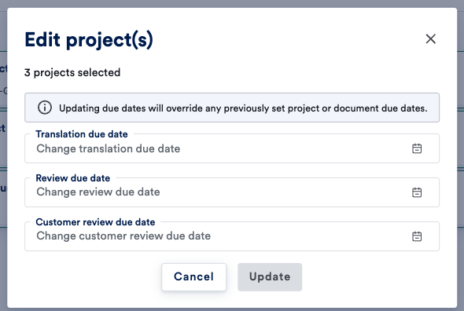Click the Update button
The height and width of the screenshot is (311, 464).
[270, 277]
